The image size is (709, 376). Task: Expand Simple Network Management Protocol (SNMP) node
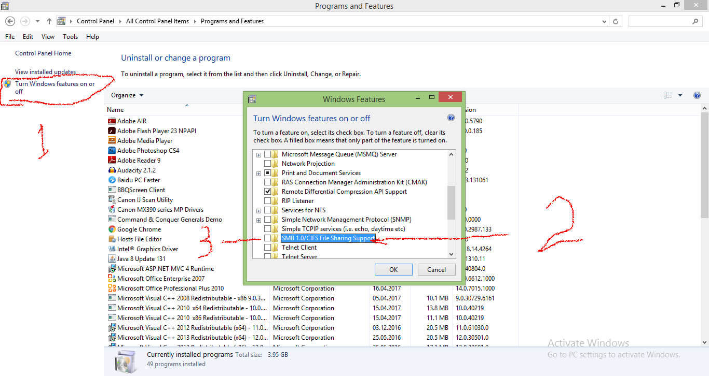click(258, 220)
